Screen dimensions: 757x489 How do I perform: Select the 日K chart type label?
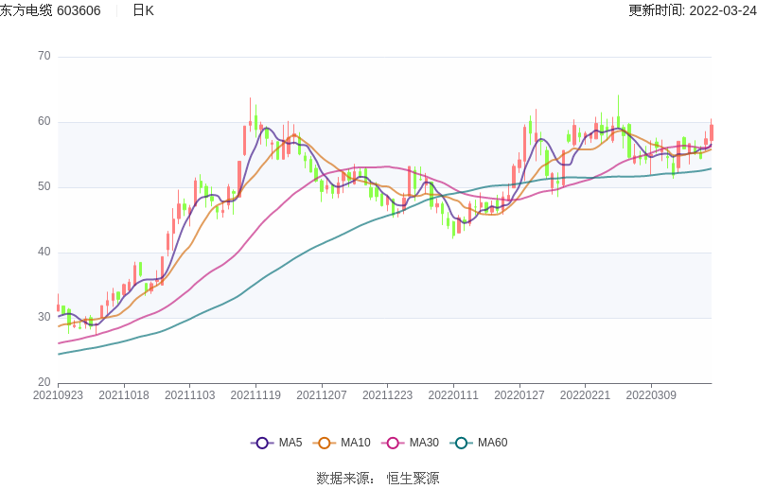(143, 10)
